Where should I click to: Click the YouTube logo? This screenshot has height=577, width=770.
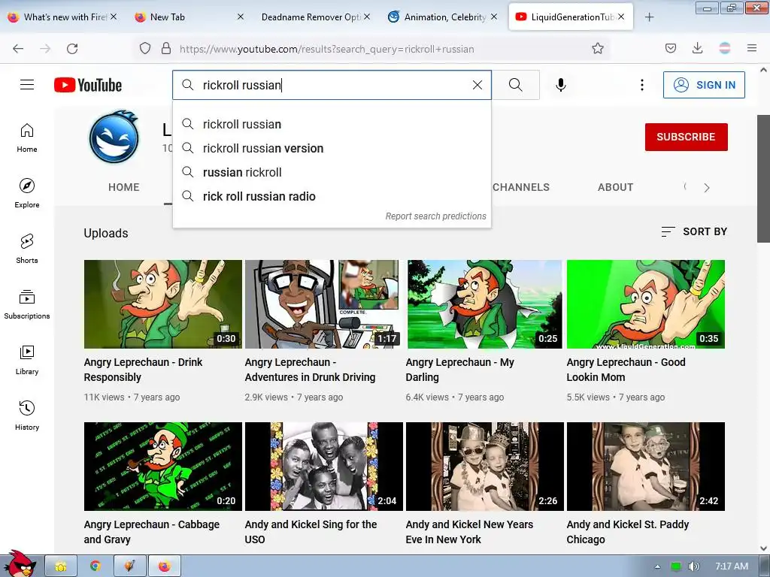point(88,85)
